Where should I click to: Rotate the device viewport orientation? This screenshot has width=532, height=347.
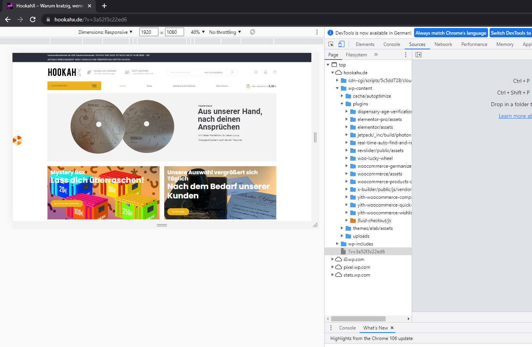(253, 32)
